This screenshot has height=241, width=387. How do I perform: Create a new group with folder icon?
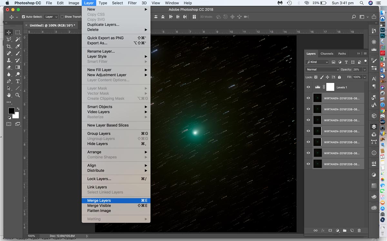(x=344, y=230)
